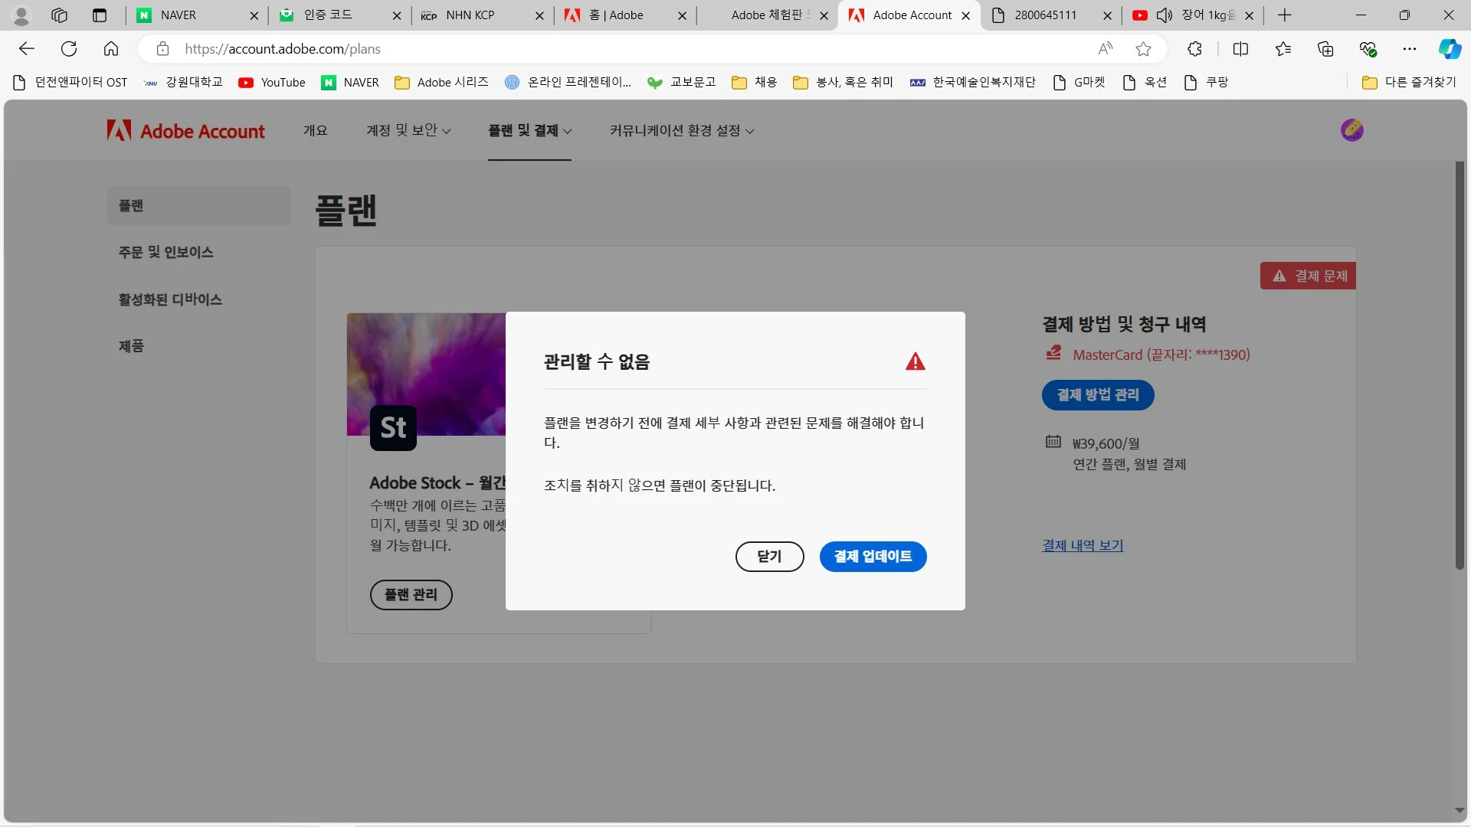Click 결제 업데이트 button in dialog
Image resolution: width=1471 pixels, height=827 pixels.
(873, 557)
